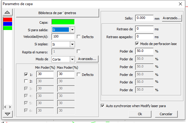Confirm with the Ok button
Screen dimensions: 188x123
tap(140, 114)
